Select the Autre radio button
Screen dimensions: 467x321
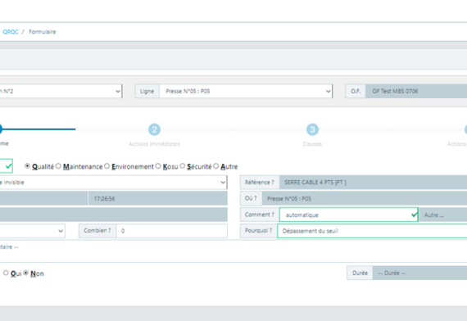point(216,166)
